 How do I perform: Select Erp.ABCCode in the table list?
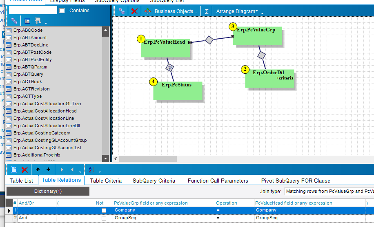(28, 30)
